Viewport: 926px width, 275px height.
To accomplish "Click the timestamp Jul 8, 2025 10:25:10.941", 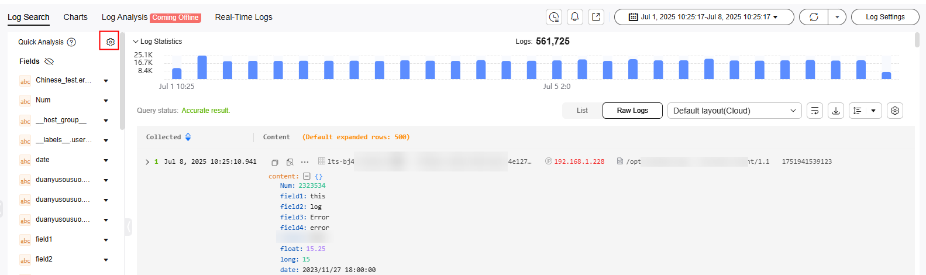I will point(210,161).
